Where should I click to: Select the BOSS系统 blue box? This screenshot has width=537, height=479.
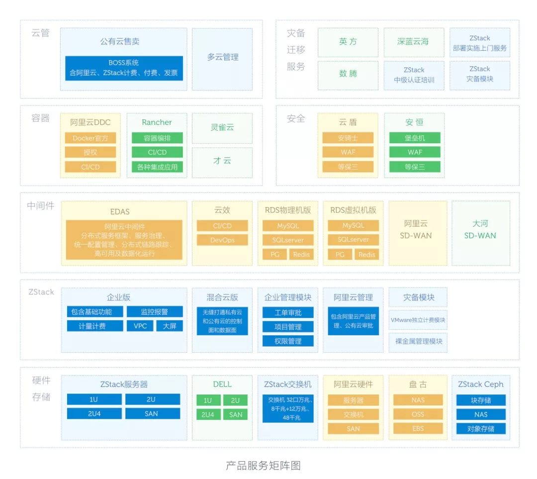click(124, 68)
